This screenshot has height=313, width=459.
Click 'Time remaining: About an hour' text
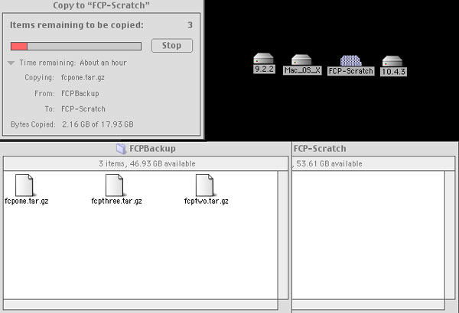tap(73, 63)
